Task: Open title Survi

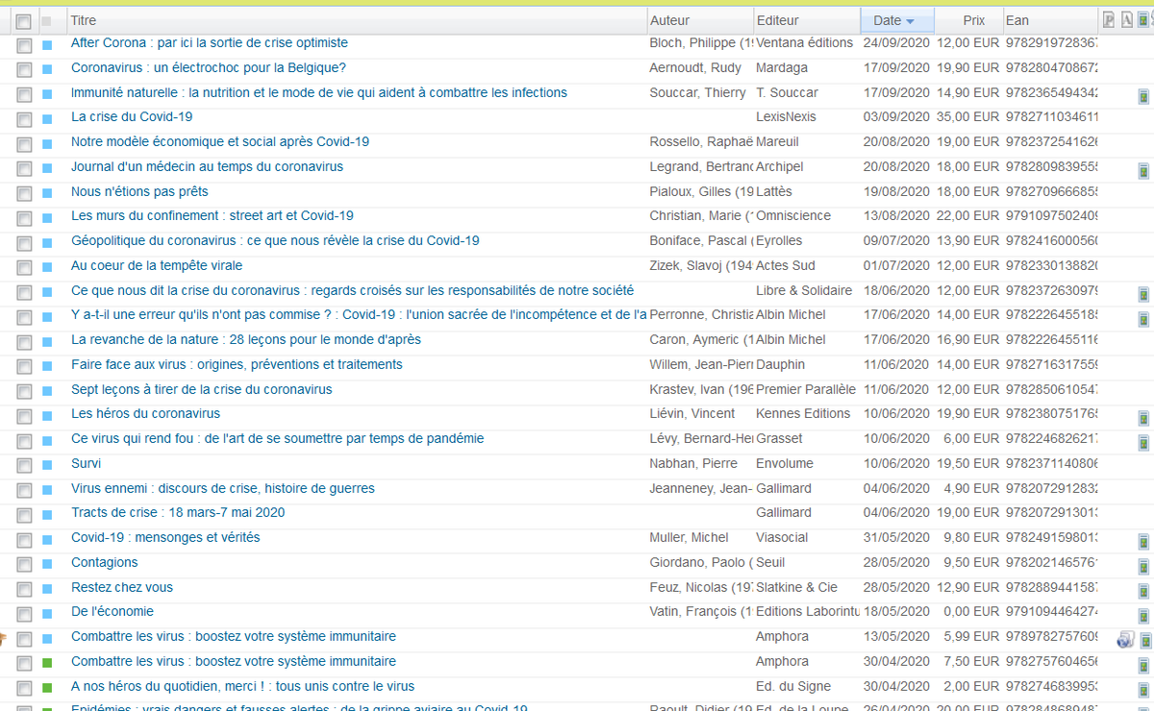Action: [x=86, y=463]
